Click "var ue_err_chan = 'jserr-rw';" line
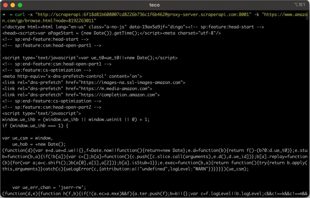310x198 pixels. click(x=49, y=187)
